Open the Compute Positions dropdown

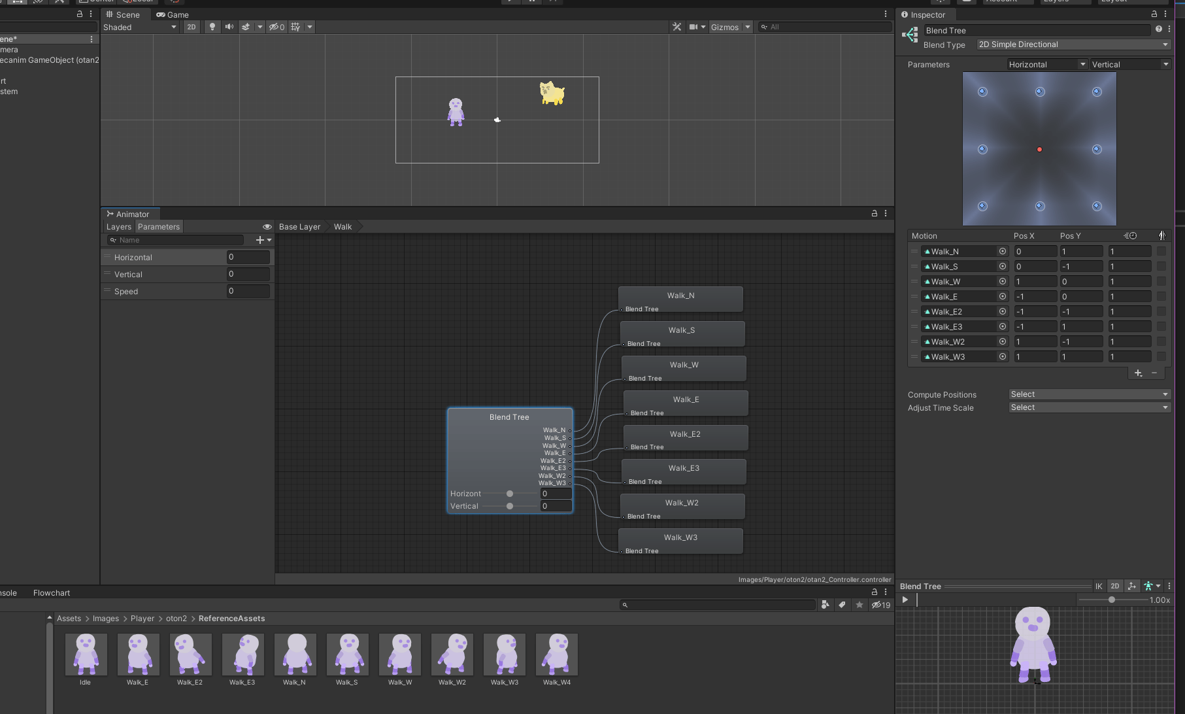tap(1089, 394)
